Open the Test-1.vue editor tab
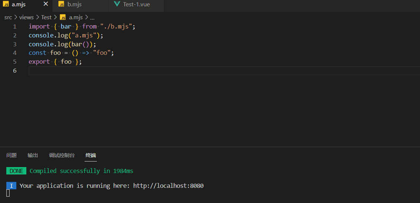Screen dimensions: 420x203 [x=136, y=4]
